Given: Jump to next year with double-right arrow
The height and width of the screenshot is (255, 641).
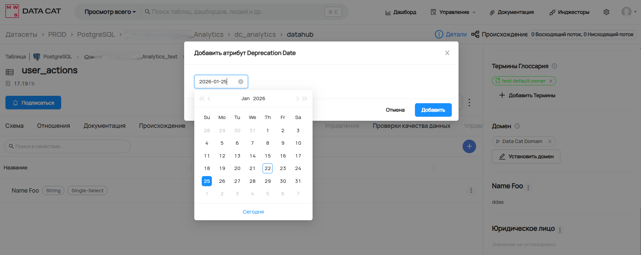Looking at the screenshot, I should tap(305, 98).
